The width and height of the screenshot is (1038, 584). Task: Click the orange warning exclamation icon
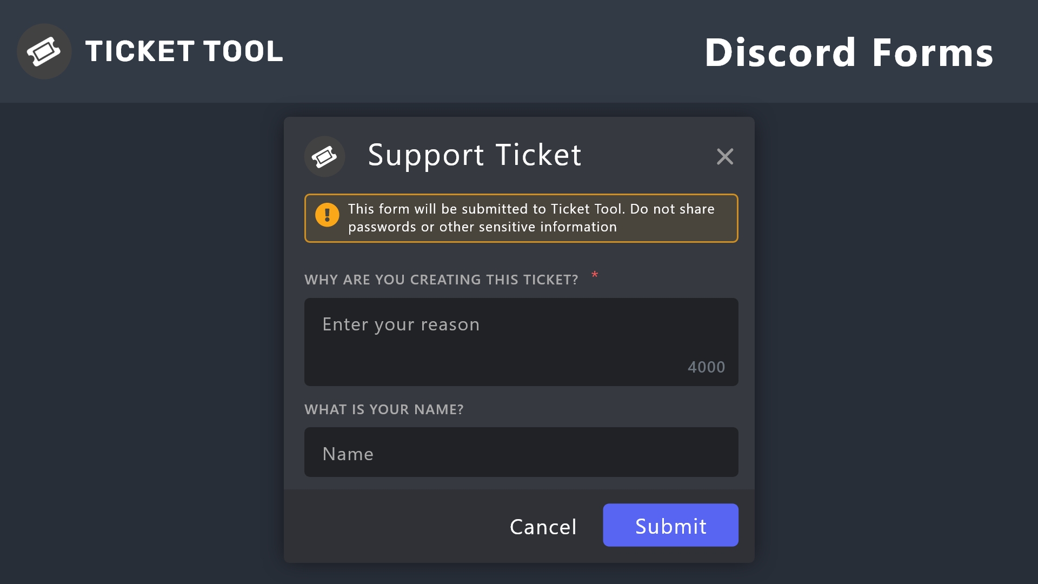click(327, 215)
